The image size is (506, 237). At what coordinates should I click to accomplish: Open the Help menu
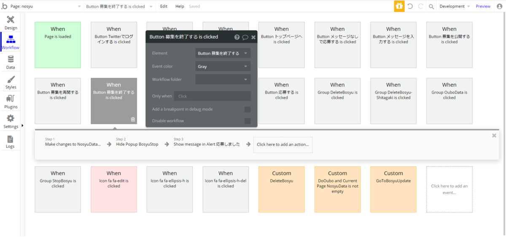[x=180, y=6]
